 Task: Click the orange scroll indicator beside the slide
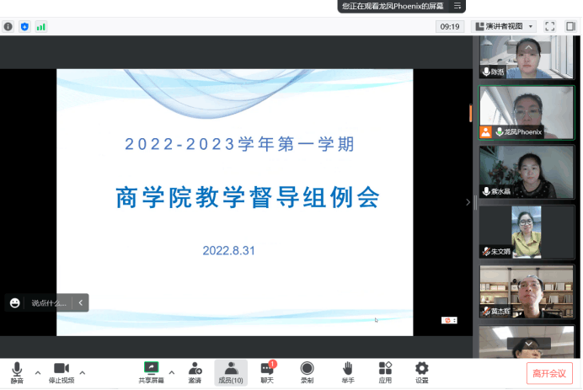tap(470, 113)
